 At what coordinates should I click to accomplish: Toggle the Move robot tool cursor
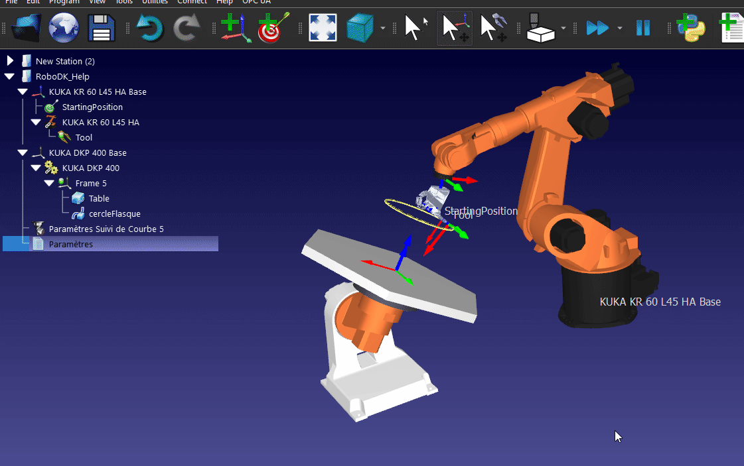coord(493,28)
